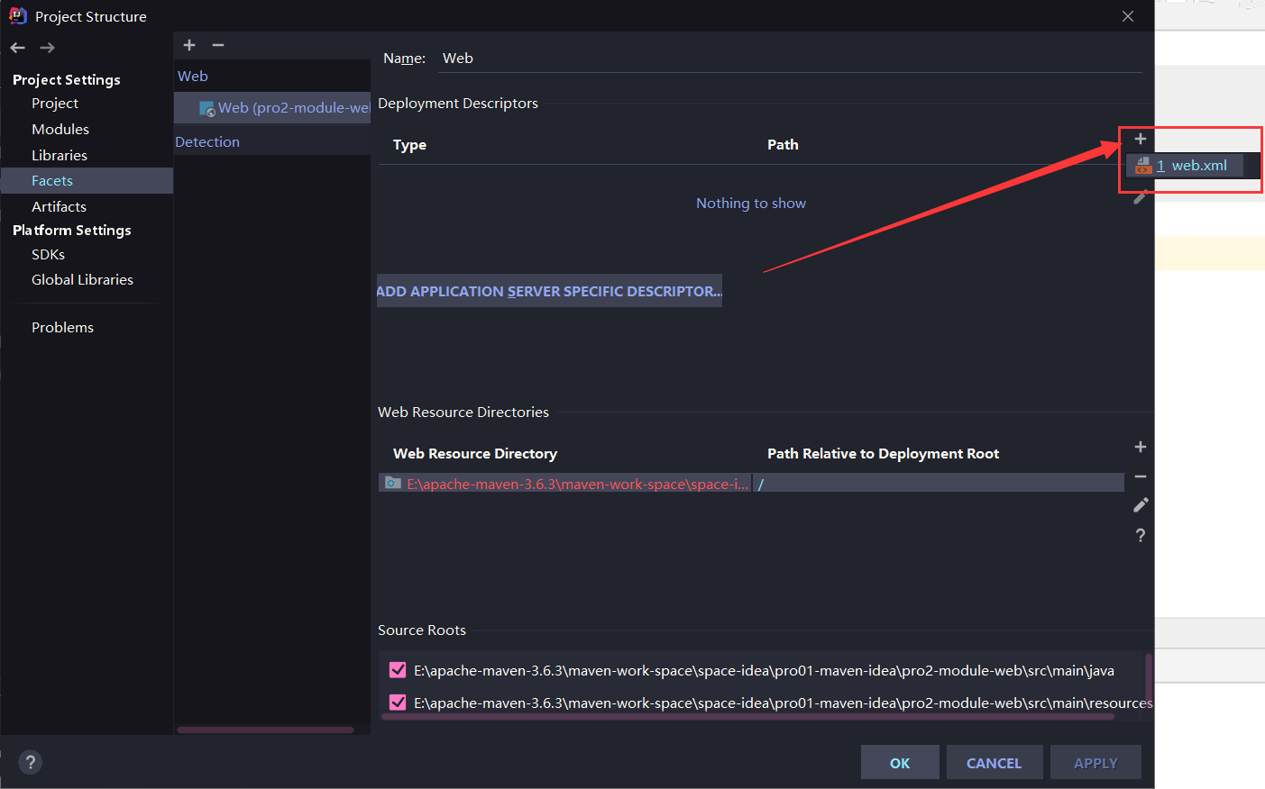Click Path column header in descriptors table
Screen dimensions: 1265x789
click(783, 145)
